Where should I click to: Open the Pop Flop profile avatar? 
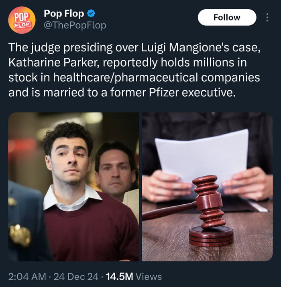tap(22, 20)
